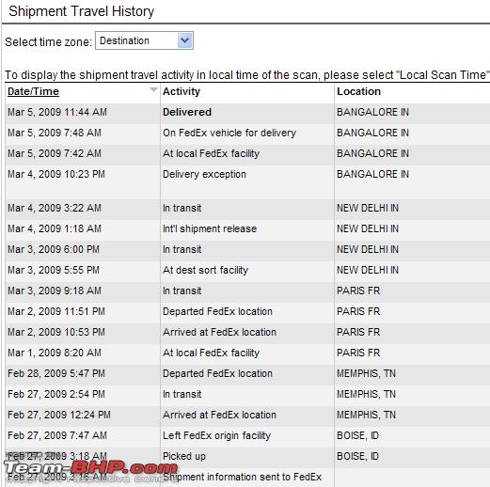Select the Delivered activity row
490x487 pixels.
(247, 112)
